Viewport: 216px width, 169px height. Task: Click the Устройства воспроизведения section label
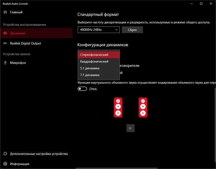click(x=24, y=25)
